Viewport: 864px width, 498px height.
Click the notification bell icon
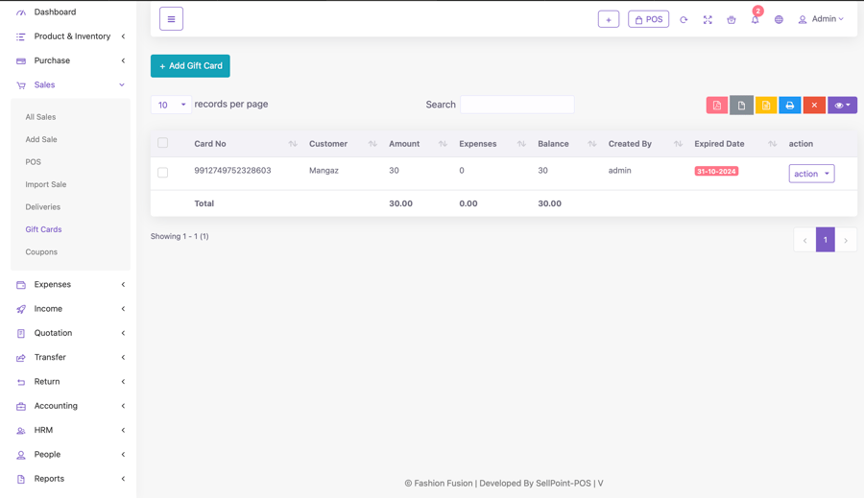point(755,19)
